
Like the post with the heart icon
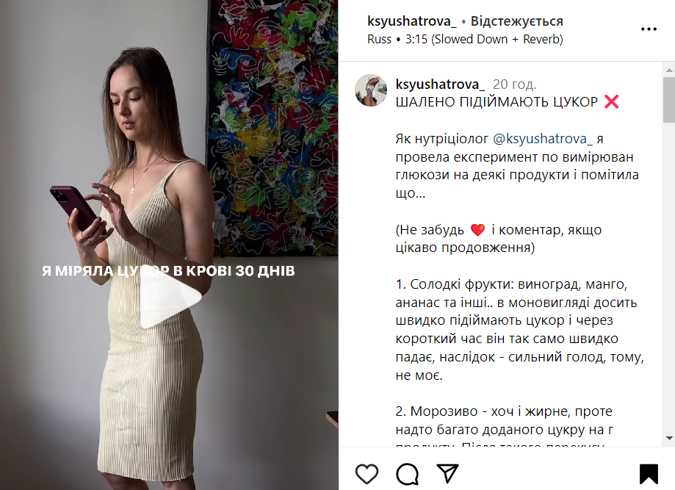coord(367,474)
